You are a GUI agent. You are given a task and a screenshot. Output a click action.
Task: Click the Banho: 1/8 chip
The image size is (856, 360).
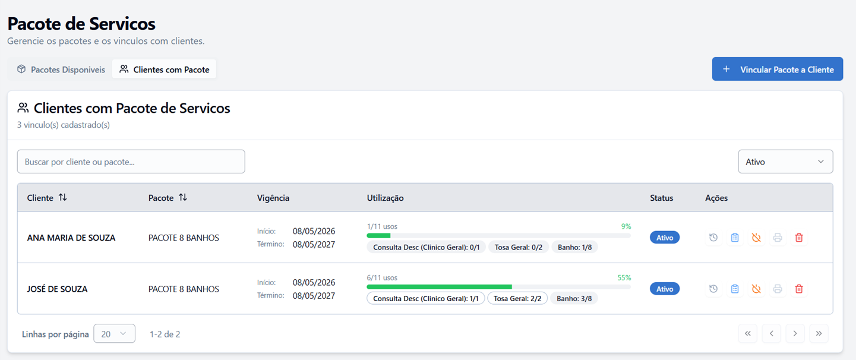click(574, 247)
